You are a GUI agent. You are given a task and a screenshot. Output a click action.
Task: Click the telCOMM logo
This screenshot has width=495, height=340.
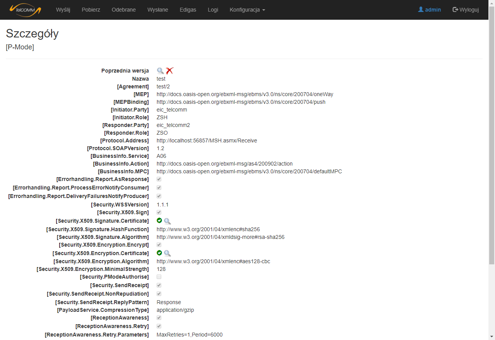pyautogui.click(x=25, y=10)
